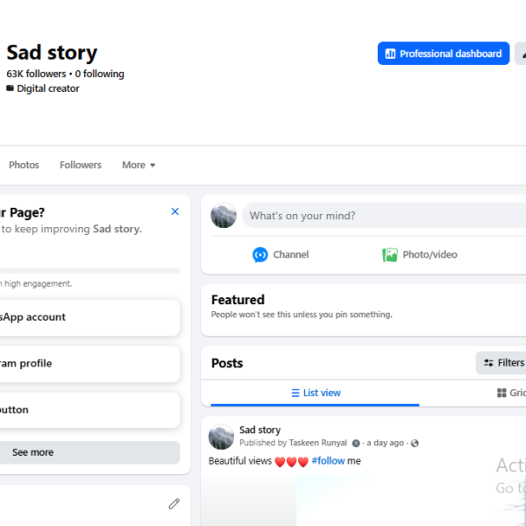Image resolution: width=526 pixels, height=526 pixels.
Task: Click the Page progress bar
Action: (x=89, y=270)
